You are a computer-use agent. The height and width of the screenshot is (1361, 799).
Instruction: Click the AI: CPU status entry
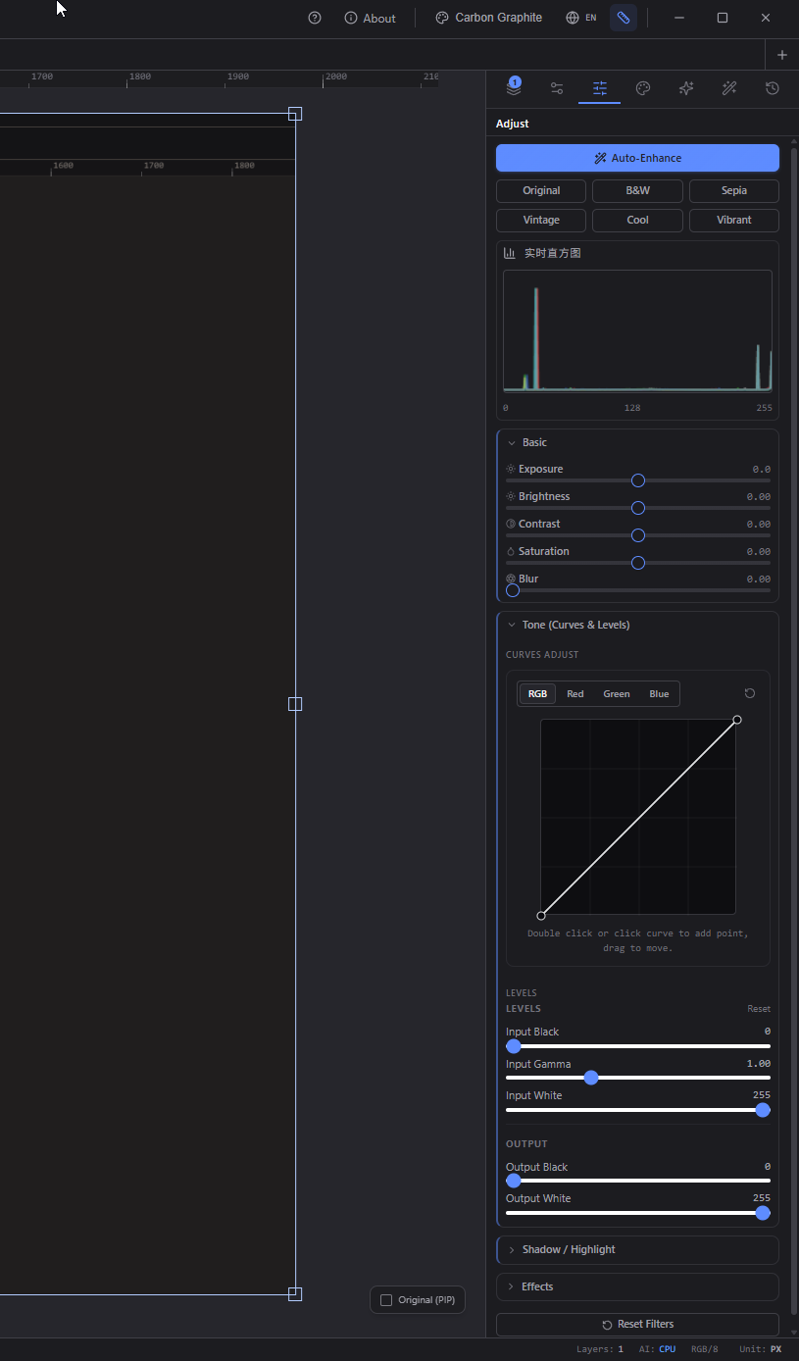pos(657,1349)
